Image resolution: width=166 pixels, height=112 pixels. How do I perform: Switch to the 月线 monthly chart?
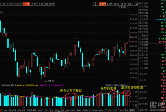[x=41, y=4]
